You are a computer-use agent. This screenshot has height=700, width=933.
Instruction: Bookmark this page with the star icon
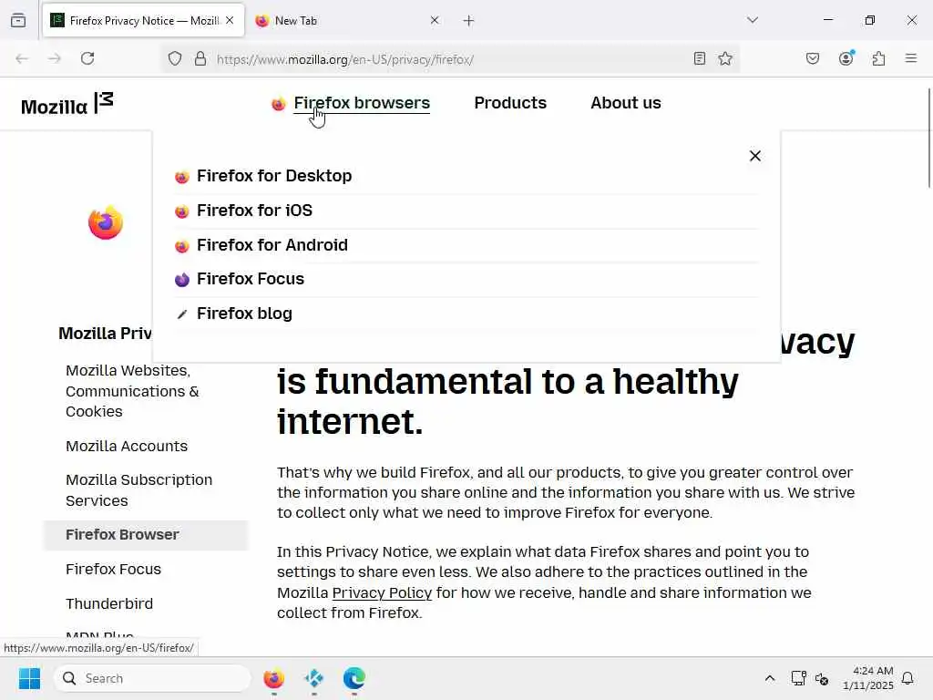click(x=724, y=58)
